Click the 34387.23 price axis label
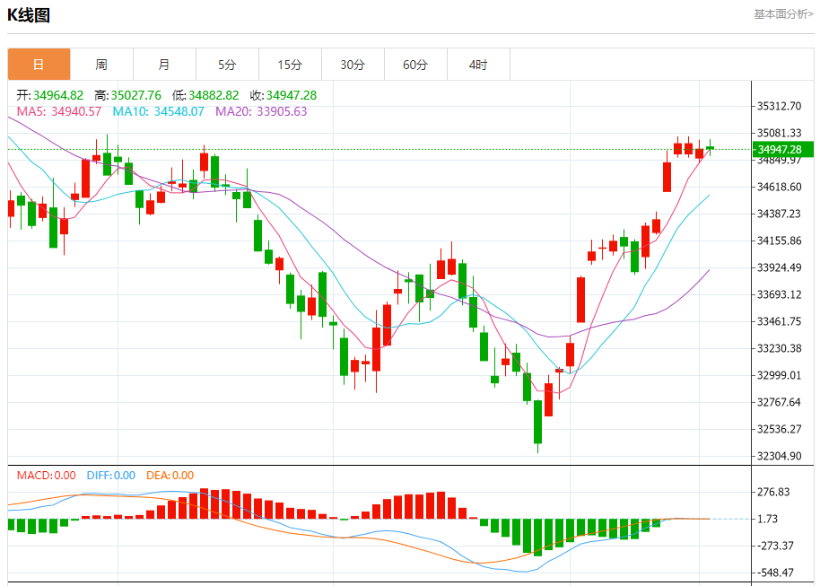The height and width of the screenshot is (586, 820). [x=780, y=214]
